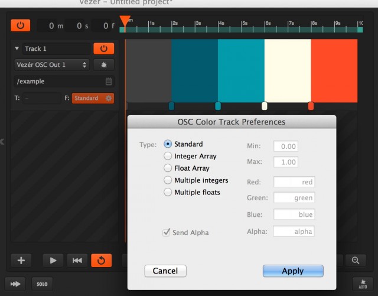Apply the color track preferences
The height and width of the screenshot is (296, 378).
pos(293,271)
